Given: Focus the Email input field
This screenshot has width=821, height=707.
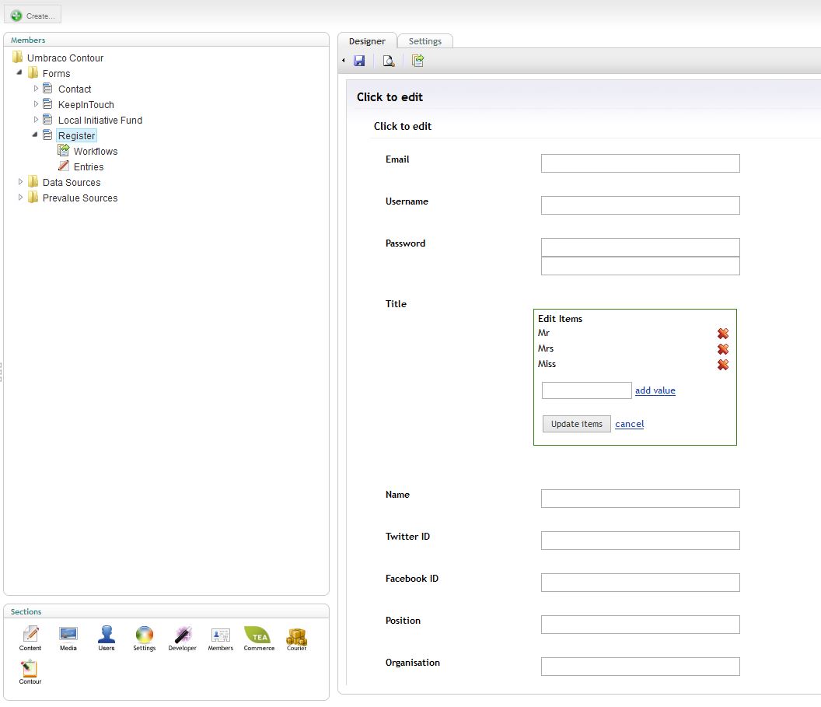Looking at the screenshot, I should [x=640, y=163].
